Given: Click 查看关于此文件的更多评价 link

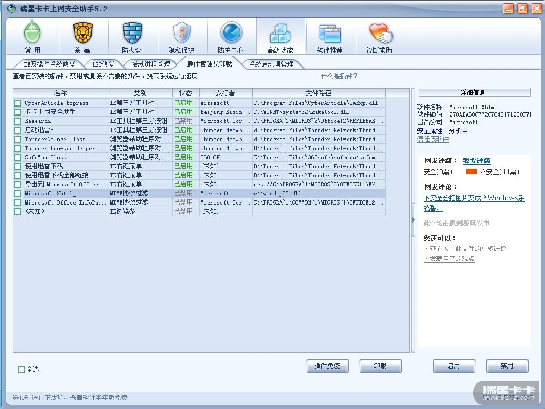Looking at the screenshot, I should pyautogui.click(x=465, y=248).
